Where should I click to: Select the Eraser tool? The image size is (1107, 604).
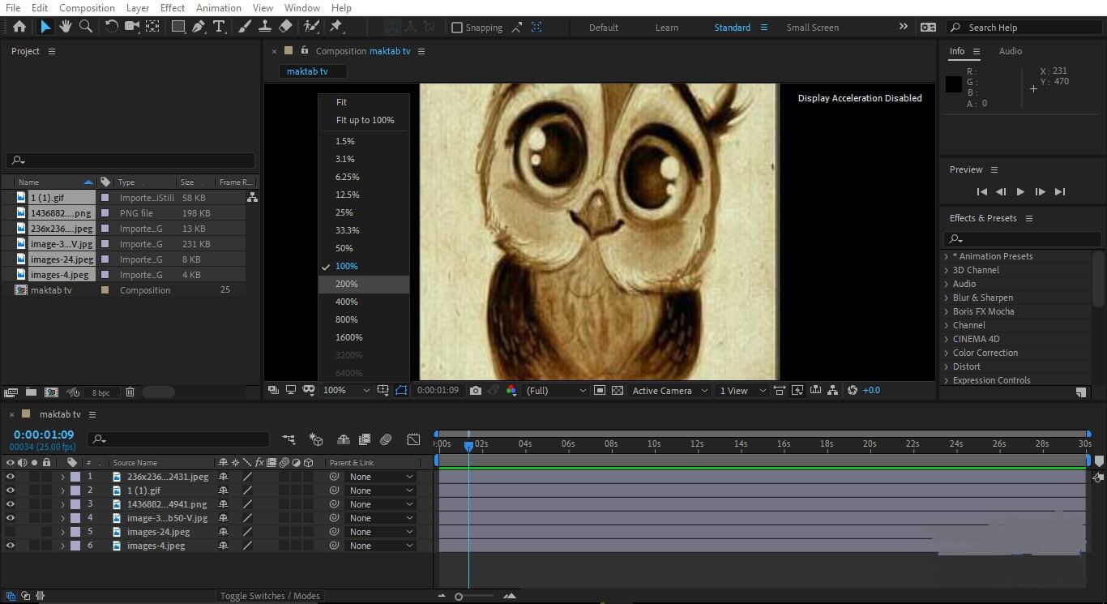285,27
